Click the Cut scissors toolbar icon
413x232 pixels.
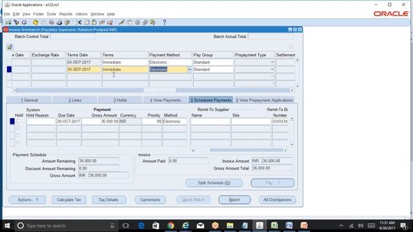[79, 23]
